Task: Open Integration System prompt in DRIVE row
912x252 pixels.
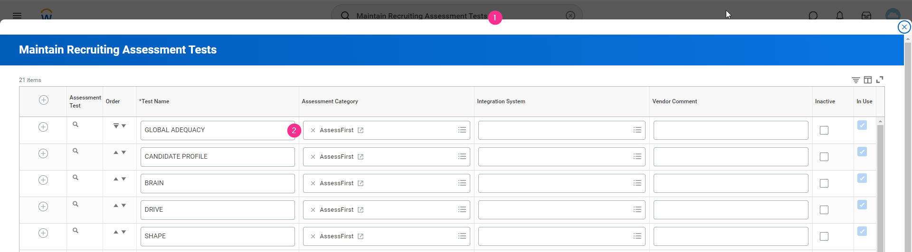Action: (x=637, y=210)
